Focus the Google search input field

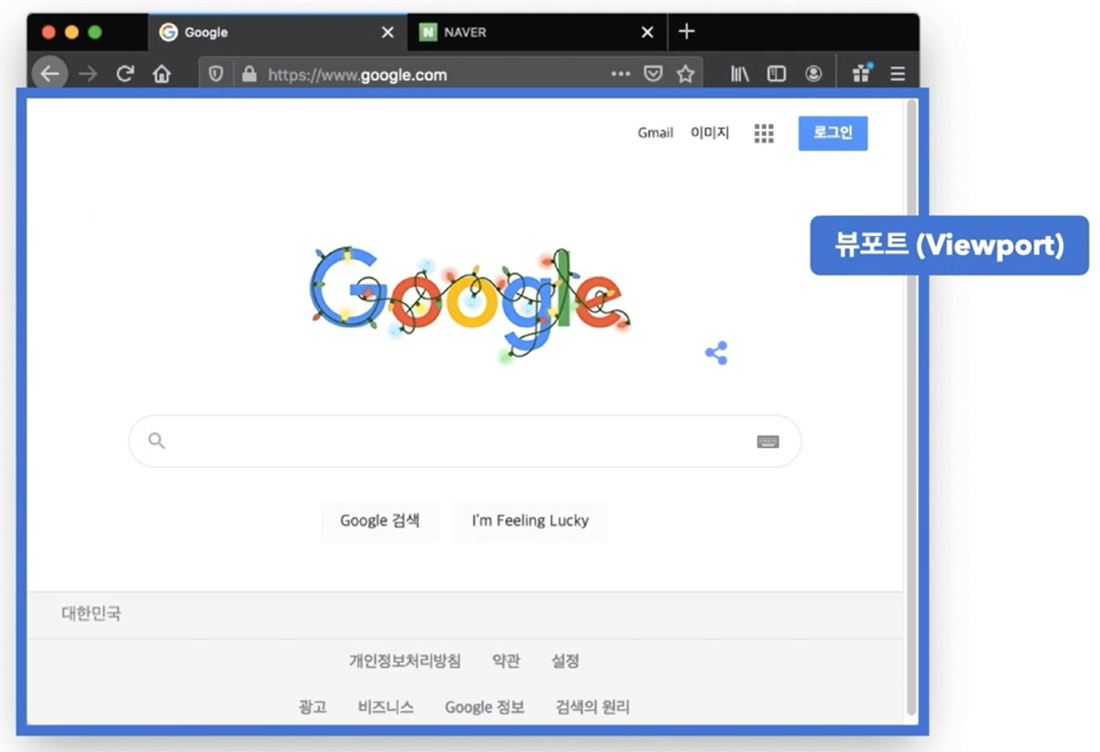465,441
